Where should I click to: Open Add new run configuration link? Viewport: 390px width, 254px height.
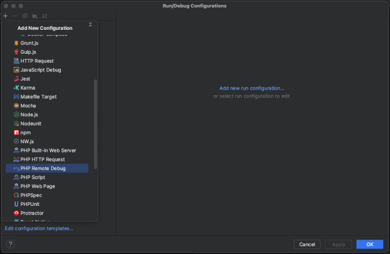[x=252, y=88]
